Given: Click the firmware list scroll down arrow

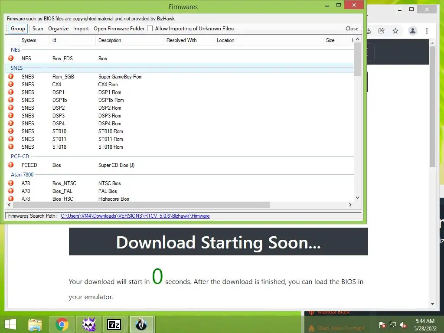Looking at the screenshot, I should click(x=357, y=198).
